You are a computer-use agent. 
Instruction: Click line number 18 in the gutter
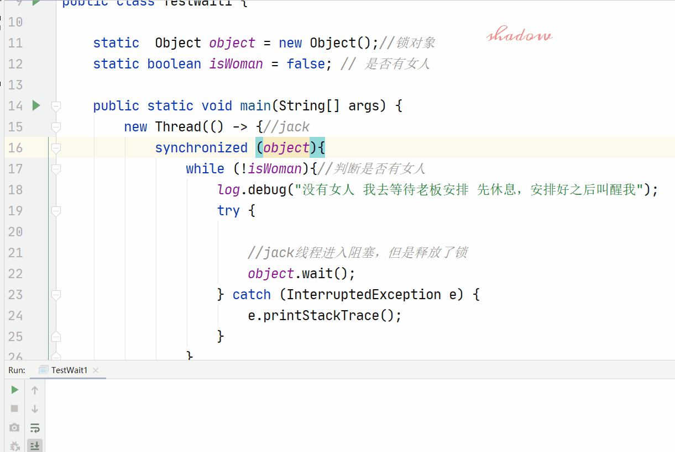15,190
